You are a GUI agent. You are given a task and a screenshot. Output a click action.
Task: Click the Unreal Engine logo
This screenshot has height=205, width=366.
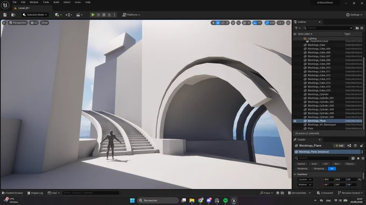coord(5,5)
